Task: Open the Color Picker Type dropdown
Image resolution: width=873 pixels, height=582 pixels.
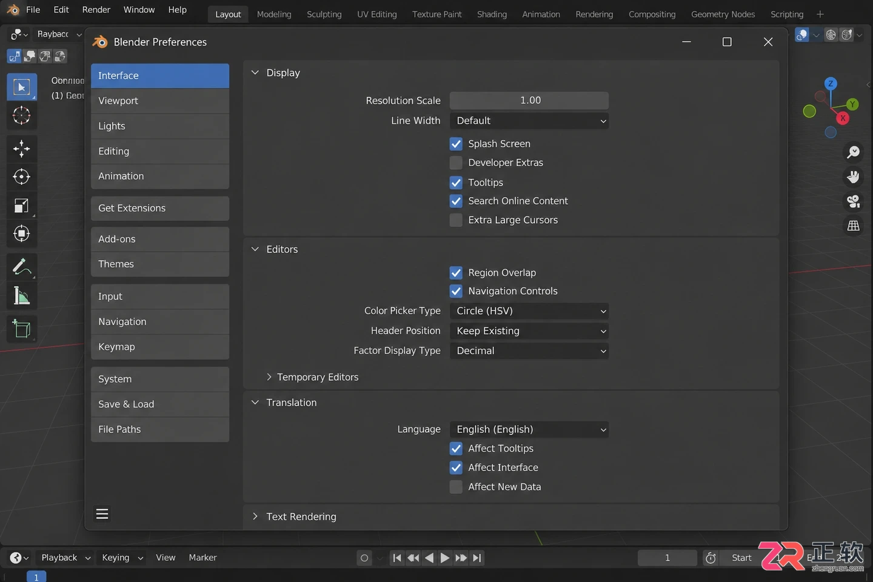Action: 529,311
